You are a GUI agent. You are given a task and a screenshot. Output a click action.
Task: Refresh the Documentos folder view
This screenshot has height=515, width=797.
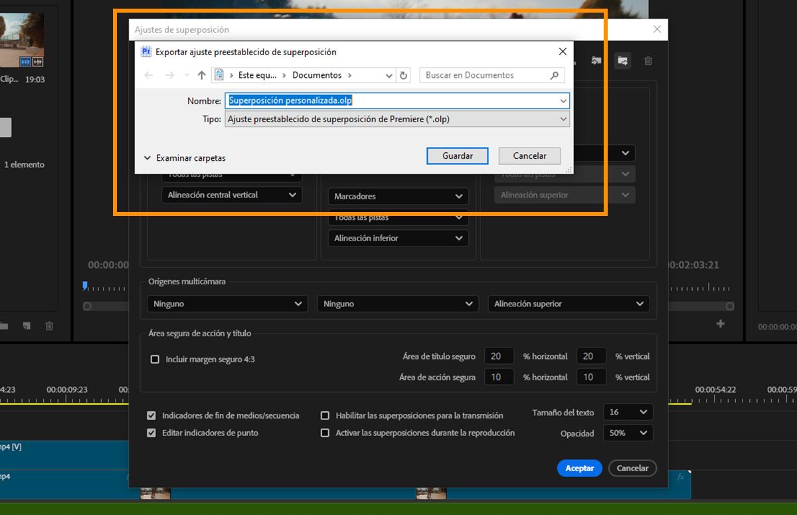(404, 75)
